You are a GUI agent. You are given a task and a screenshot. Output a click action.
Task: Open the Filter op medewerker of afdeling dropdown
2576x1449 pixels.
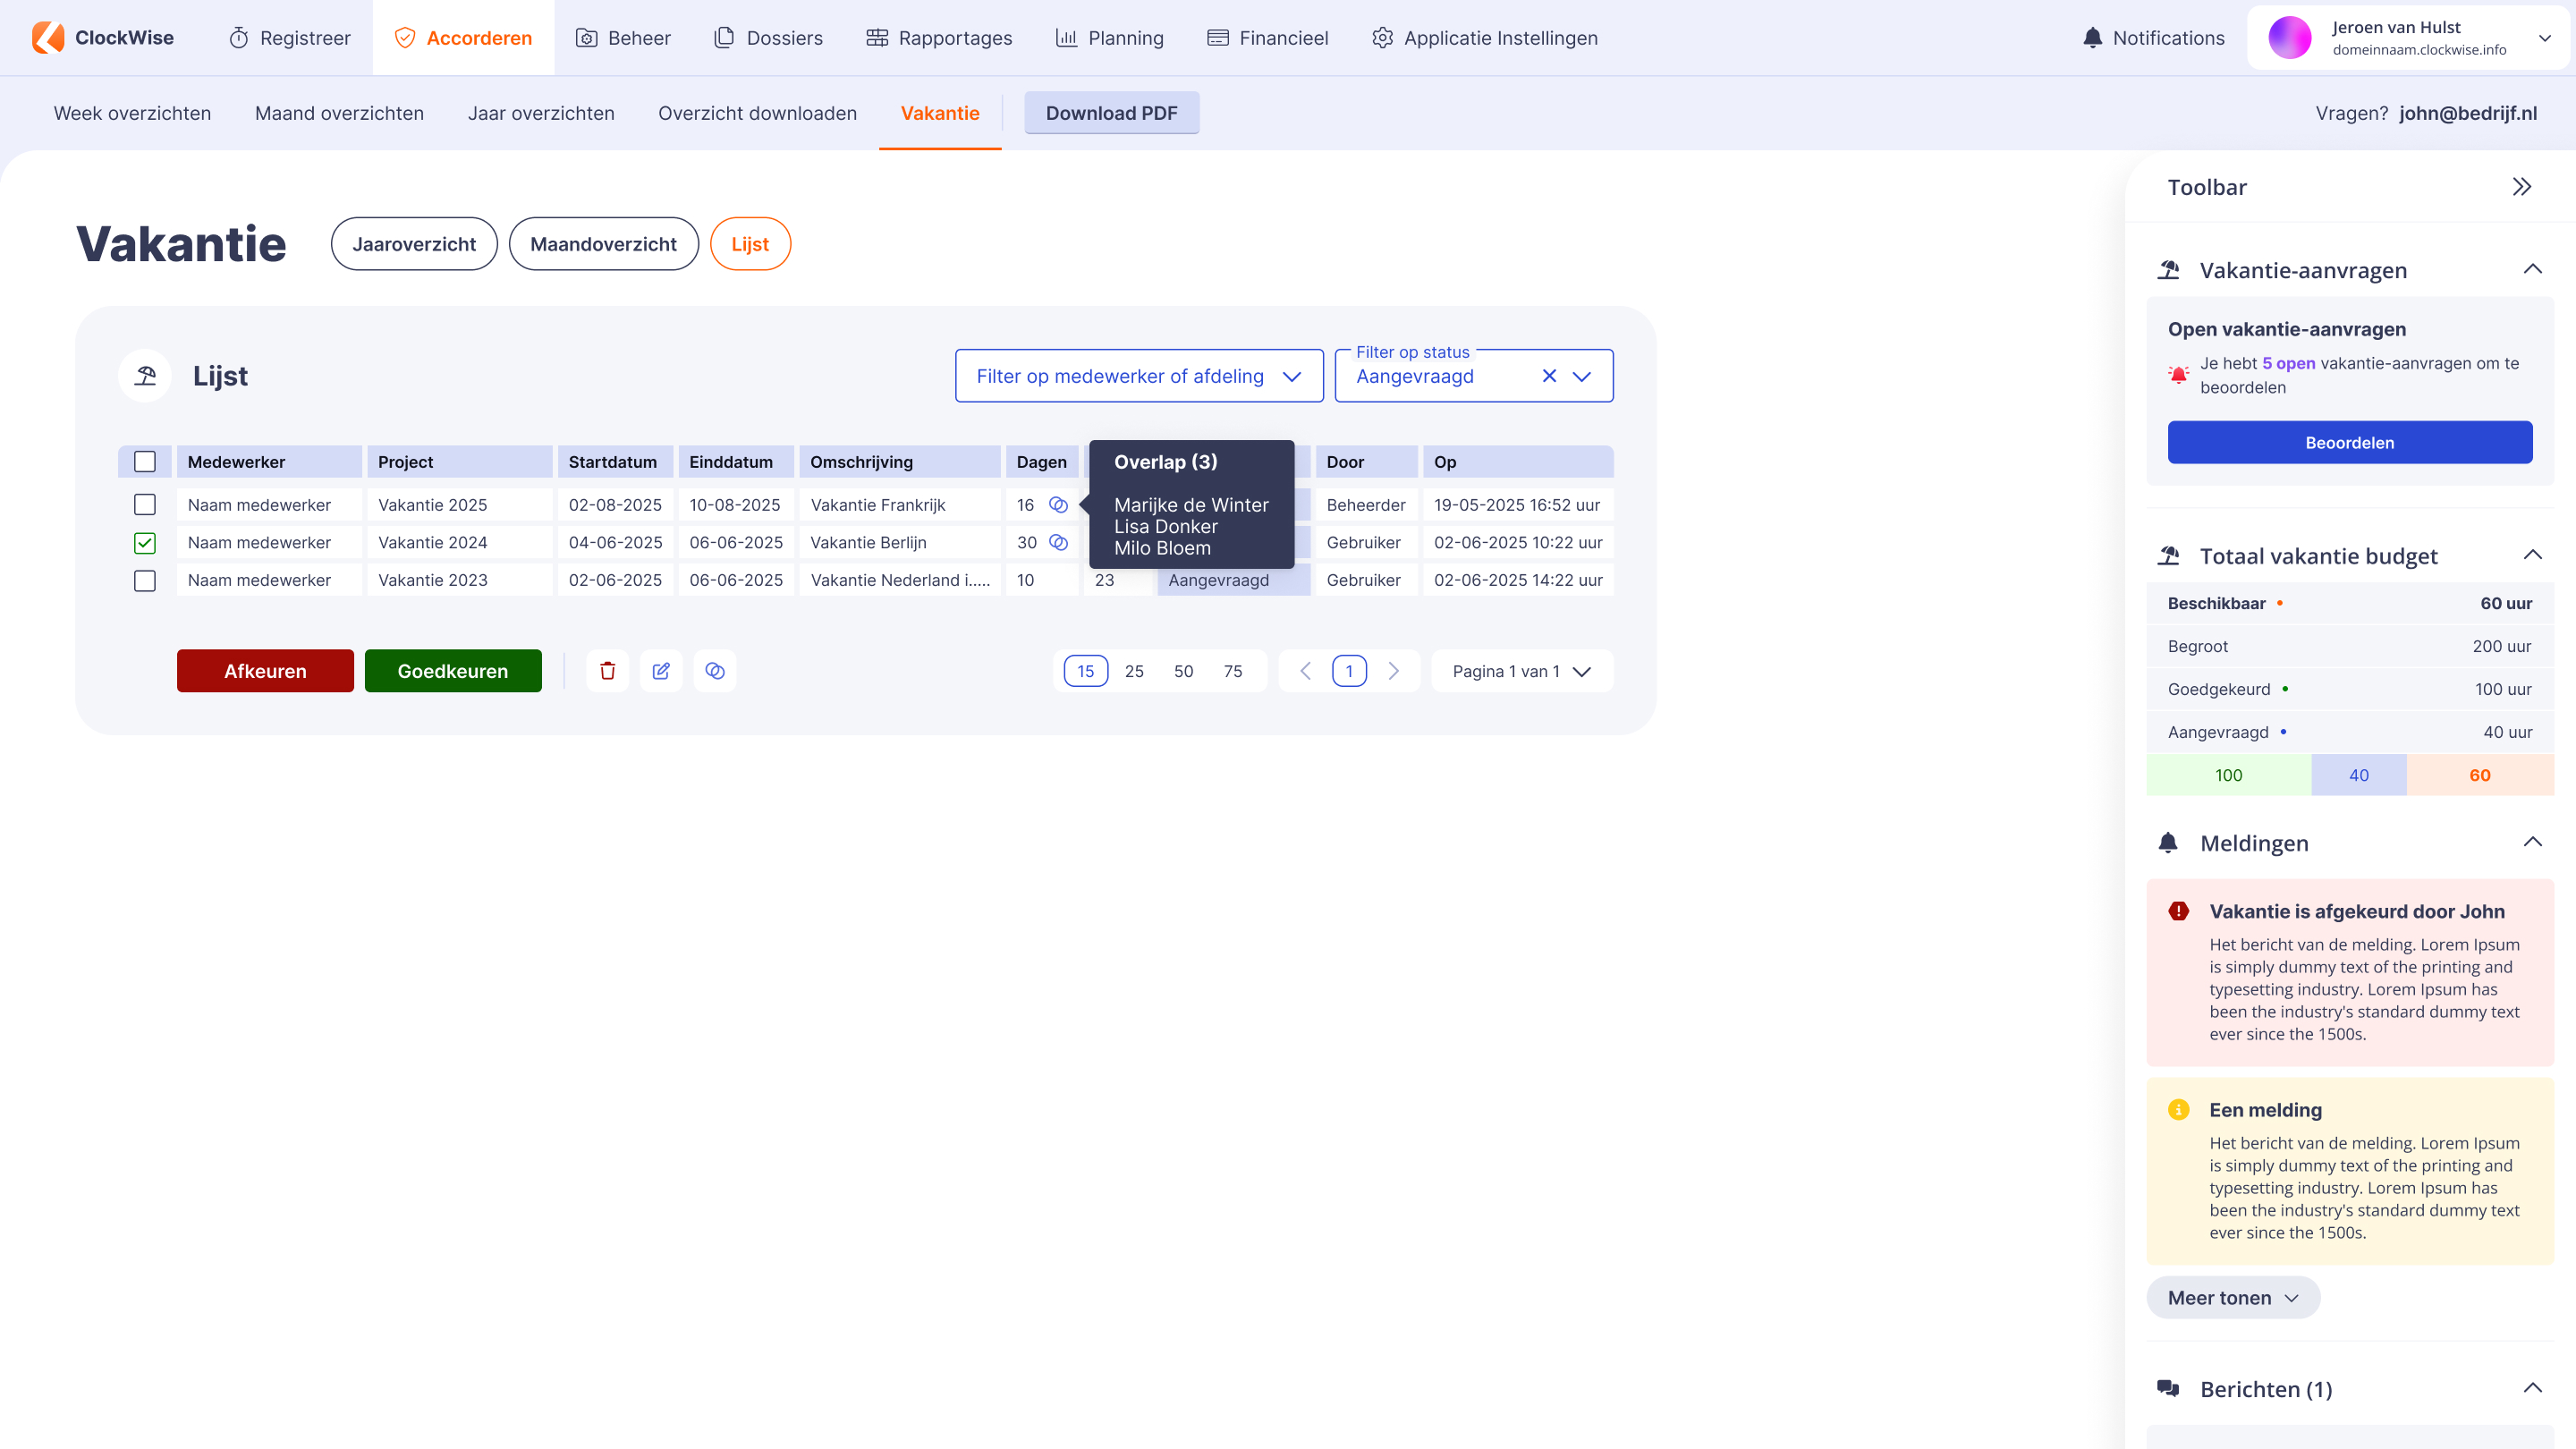coord(1139,376)
